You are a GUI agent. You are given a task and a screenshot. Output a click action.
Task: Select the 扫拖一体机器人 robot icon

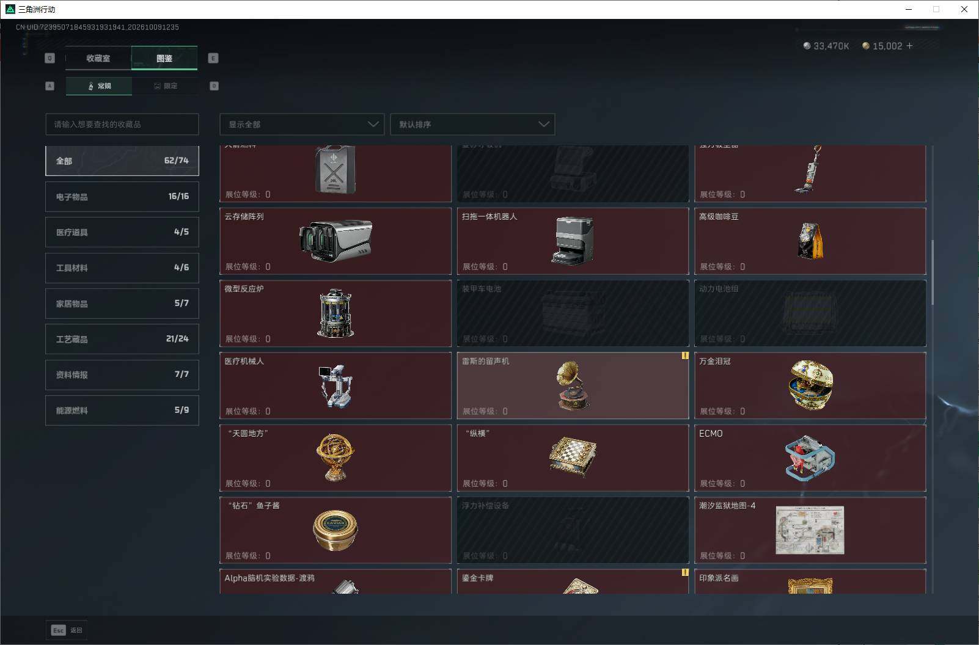573,241
